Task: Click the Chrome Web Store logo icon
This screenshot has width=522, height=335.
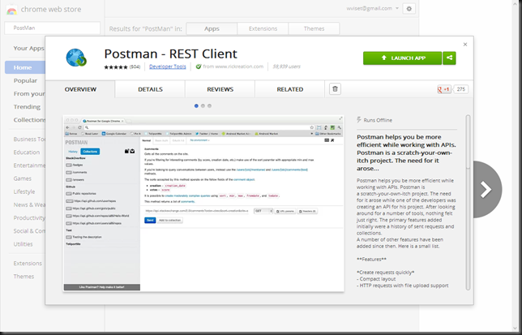Action: coord(11,11)
